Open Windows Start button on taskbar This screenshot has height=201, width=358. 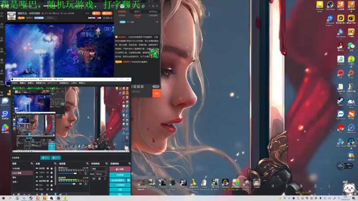click(x=3, y=198)
